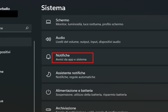Click the settings search input field
Screen dimensions: 168x112
[12, 28]
